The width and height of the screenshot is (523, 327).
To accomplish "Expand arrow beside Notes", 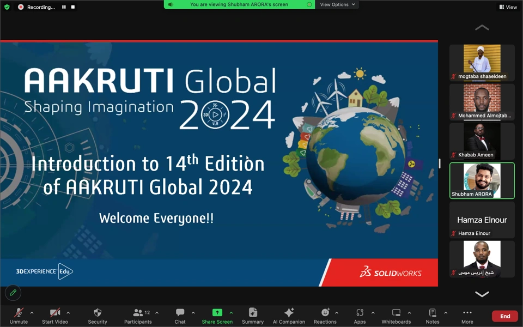I will pyautogui.click(x=446, y=313).
